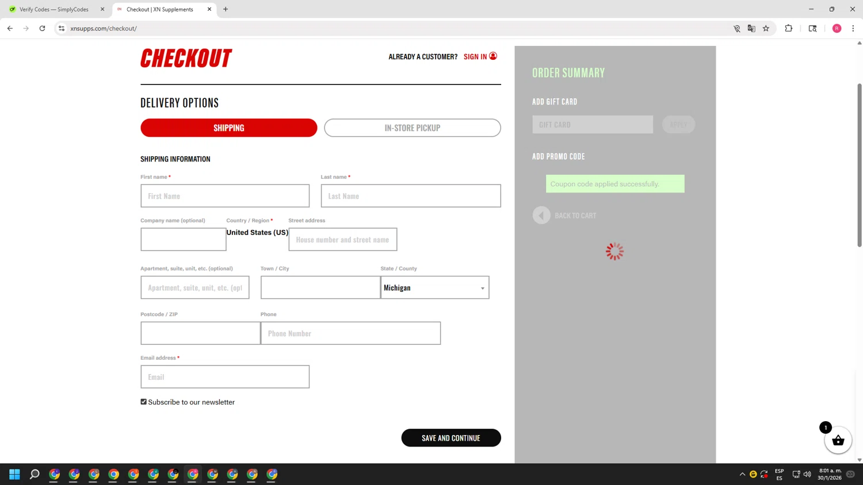Click the Street address field
863x485 pixels.
pyautogui.click(x=343, y=240)
